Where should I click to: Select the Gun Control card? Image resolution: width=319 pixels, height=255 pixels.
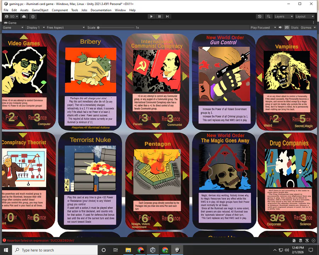224,81
